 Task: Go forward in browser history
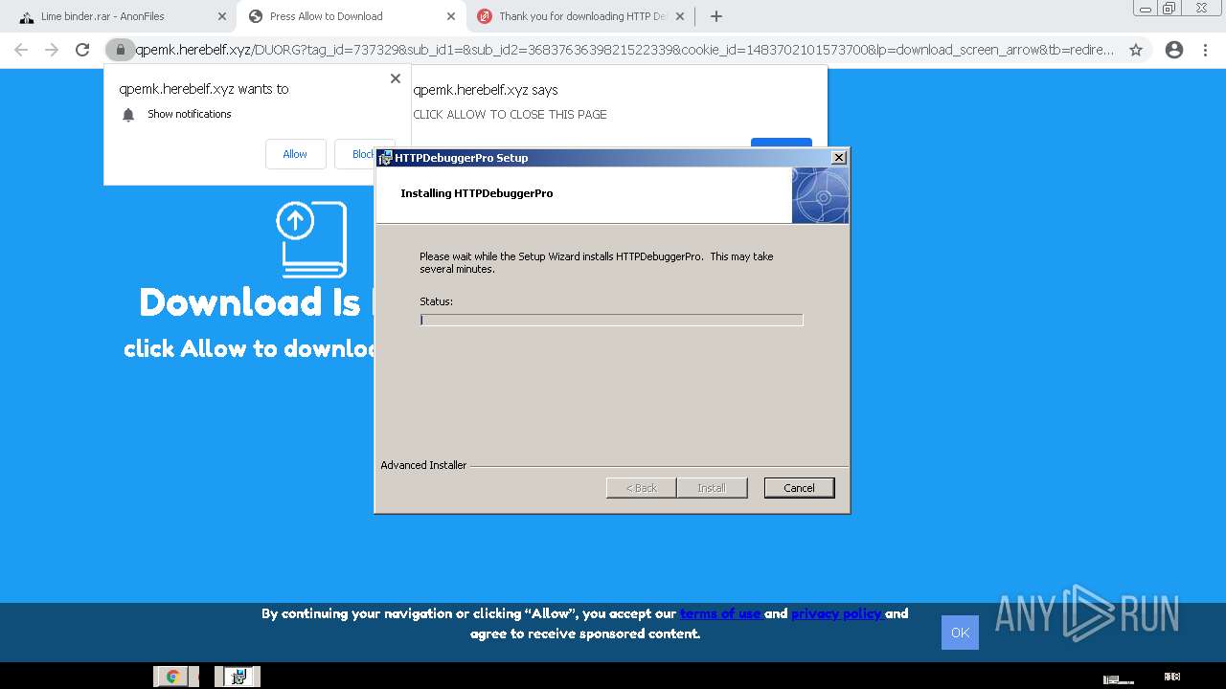(52, 50)
